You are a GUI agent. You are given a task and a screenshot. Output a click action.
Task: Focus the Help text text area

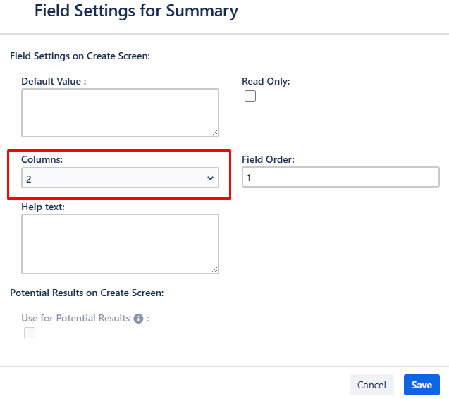(121, 244)
